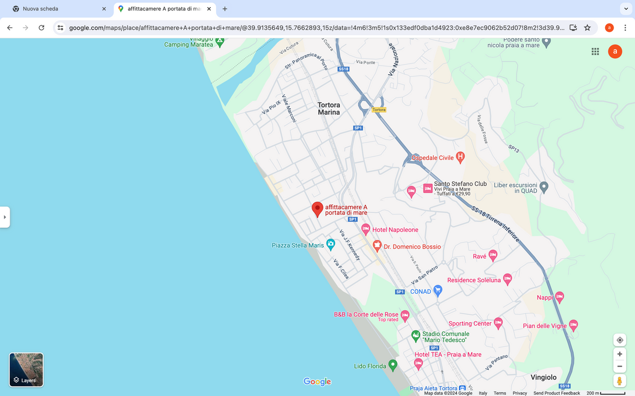This screenshot has height=396, width=635.
Task: Click the Tortora Marina map label
Action: click(x=329, y=108)
